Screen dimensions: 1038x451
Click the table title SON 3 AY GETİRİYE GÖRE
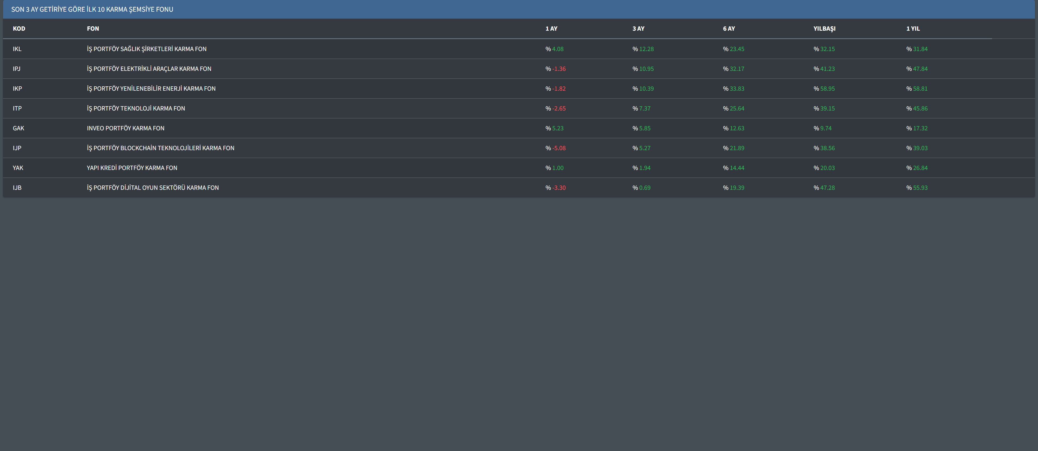click(92, 9)
